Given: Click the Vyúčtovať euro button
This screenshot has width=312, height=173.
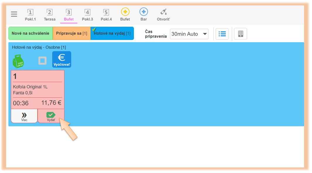Looking at the screenshot, I should (x=62, y=60).
